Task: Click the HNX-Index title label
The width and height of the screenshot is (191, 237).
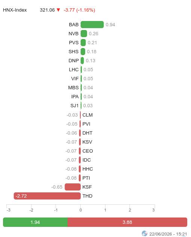Action: 15,10
